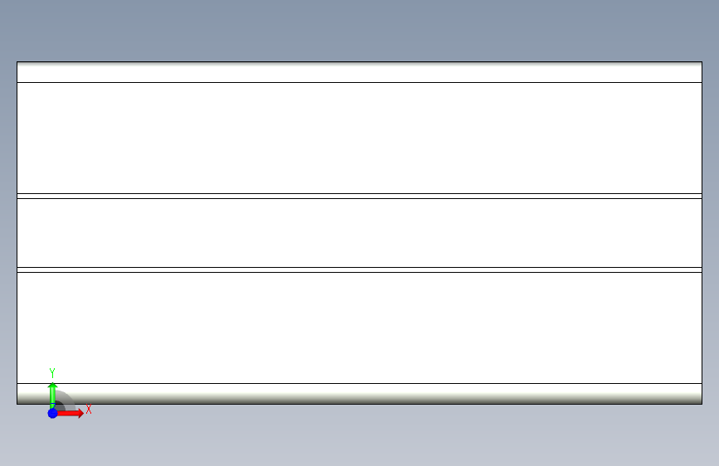719x466 pixels.
Task: Click the green Y axis label
Action: click(52, 373)
